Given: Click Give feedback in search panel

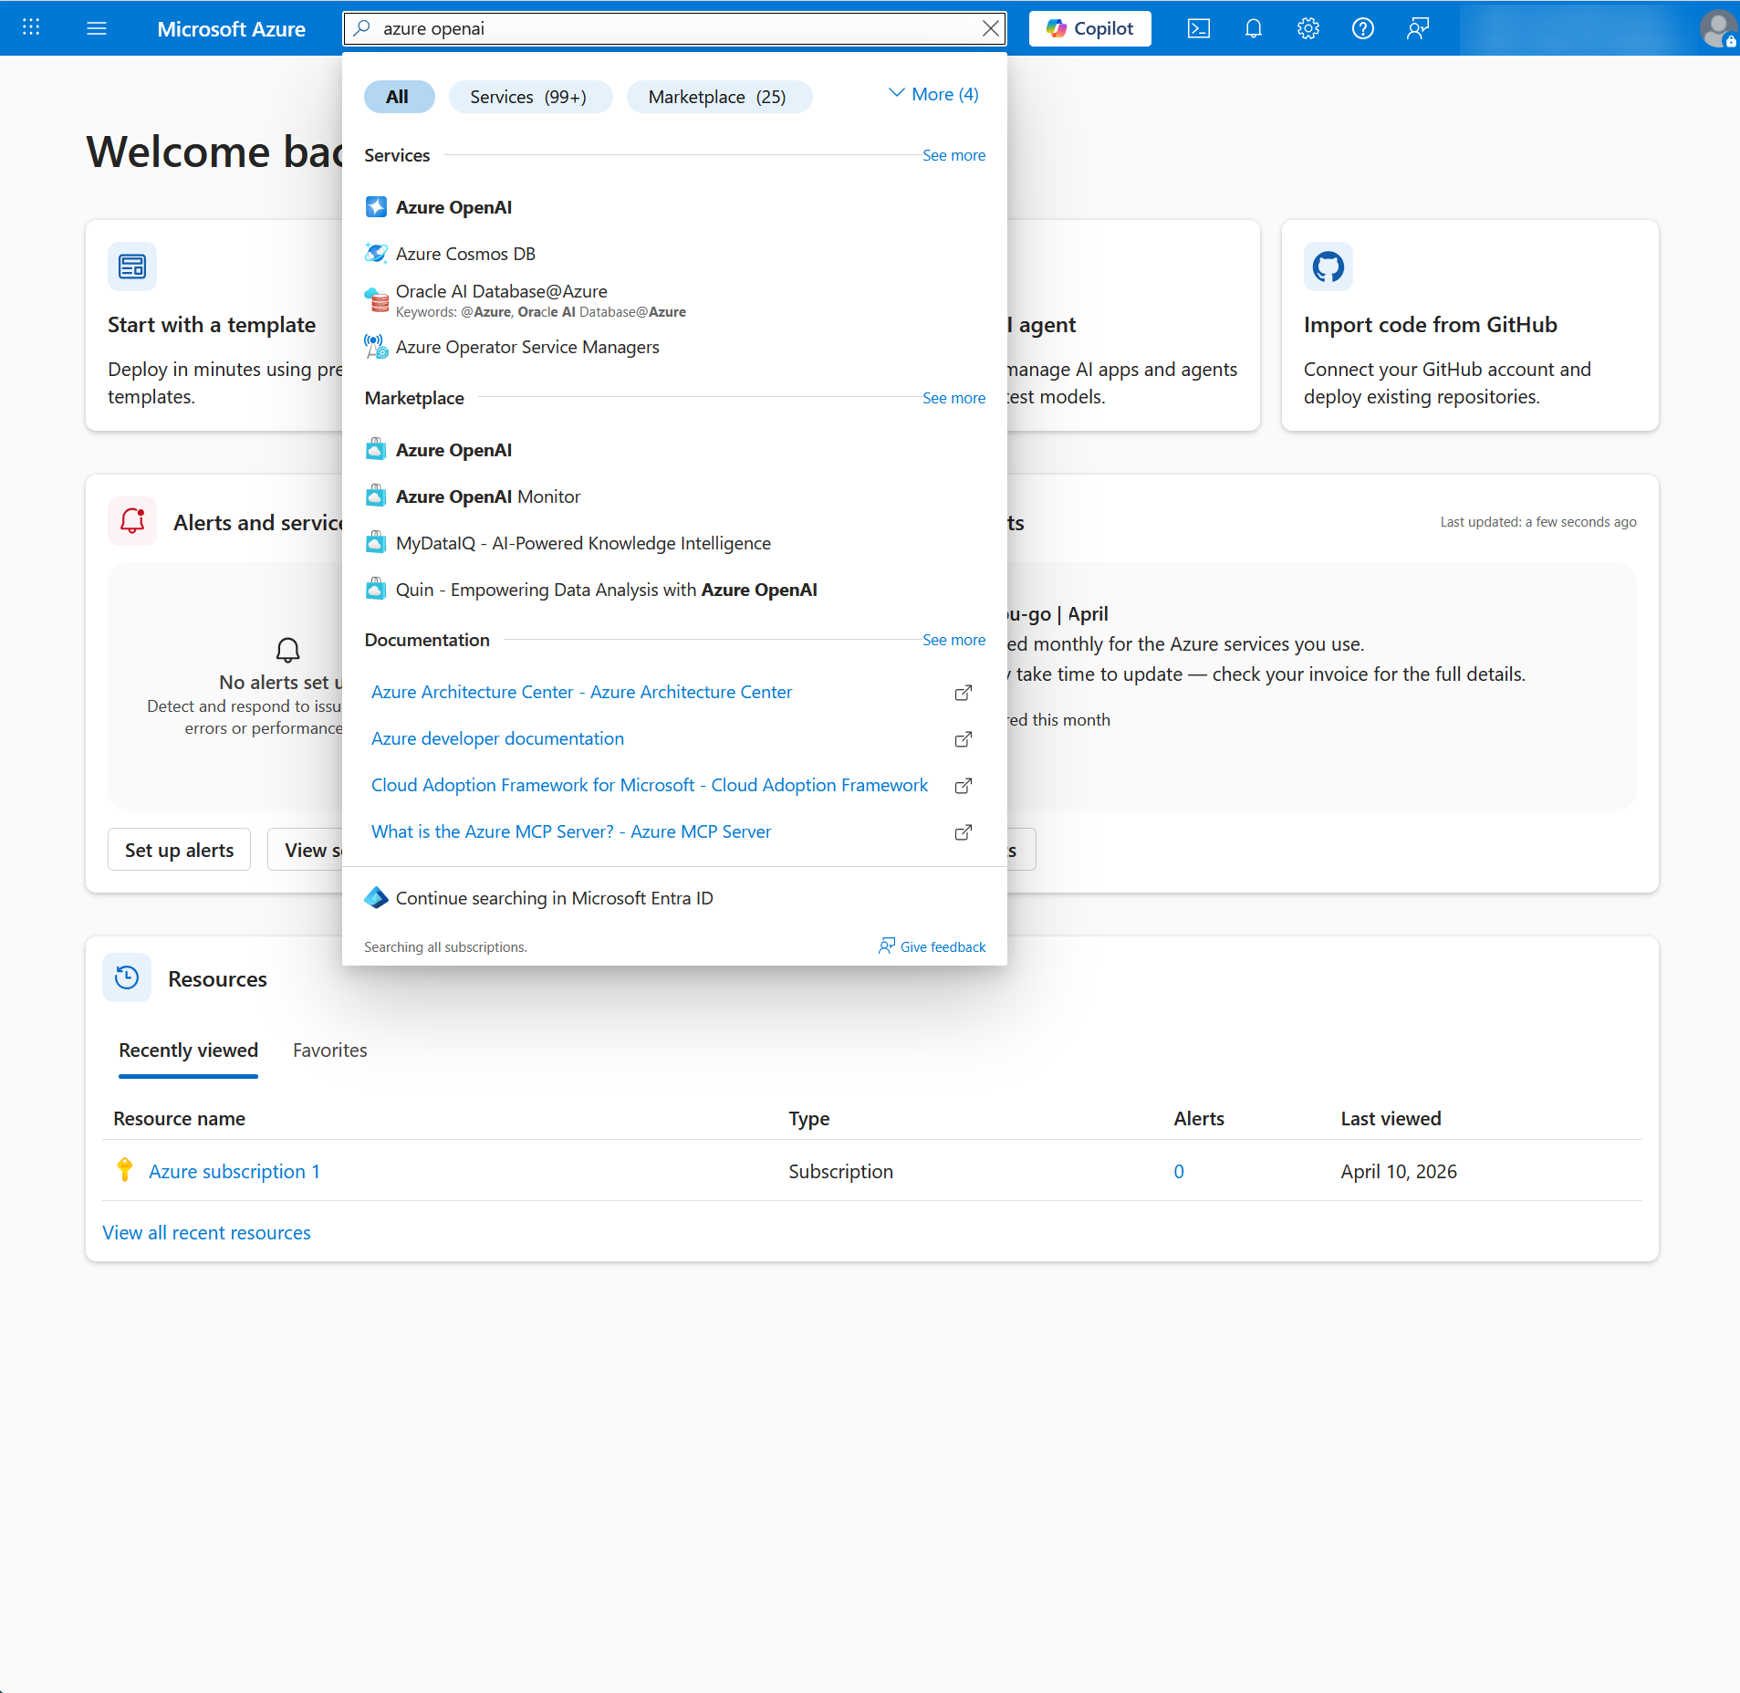Looking at the screenshot, I should coord(933,946).
